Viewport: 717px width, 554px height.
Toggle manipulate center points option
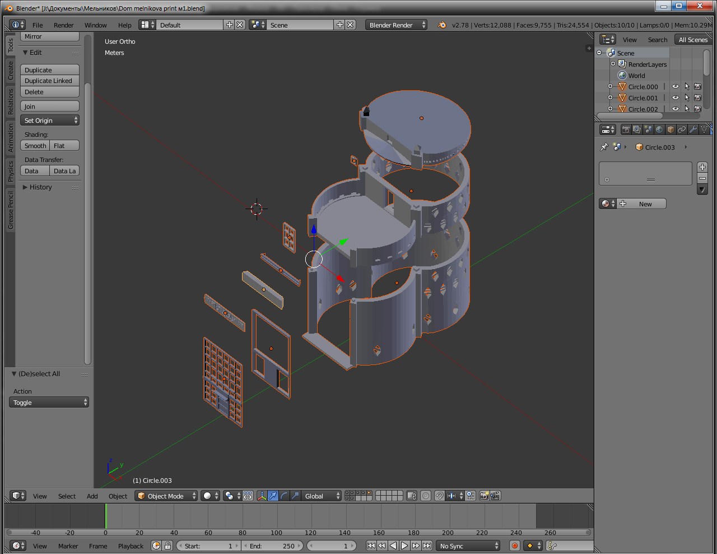[x=248, y=496]
